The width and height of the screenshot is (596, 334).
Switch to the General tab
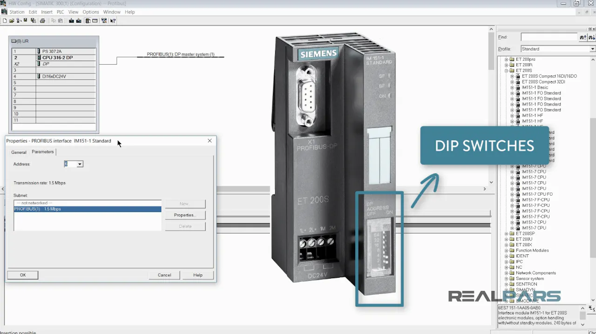pyautogui.click(x=19, y=152)
